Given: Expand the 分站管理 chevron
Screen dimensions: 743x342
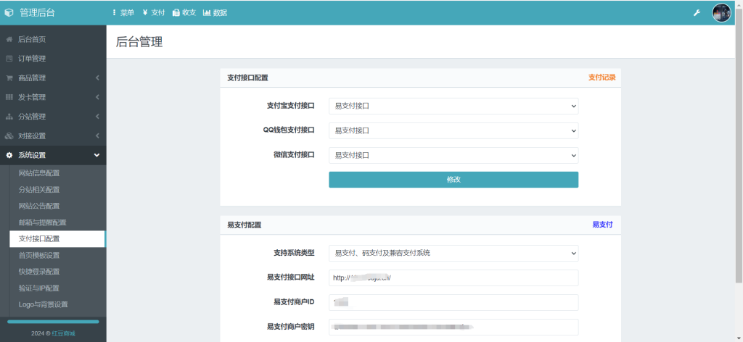Looking at the screenshot, I should click(97, 117).
